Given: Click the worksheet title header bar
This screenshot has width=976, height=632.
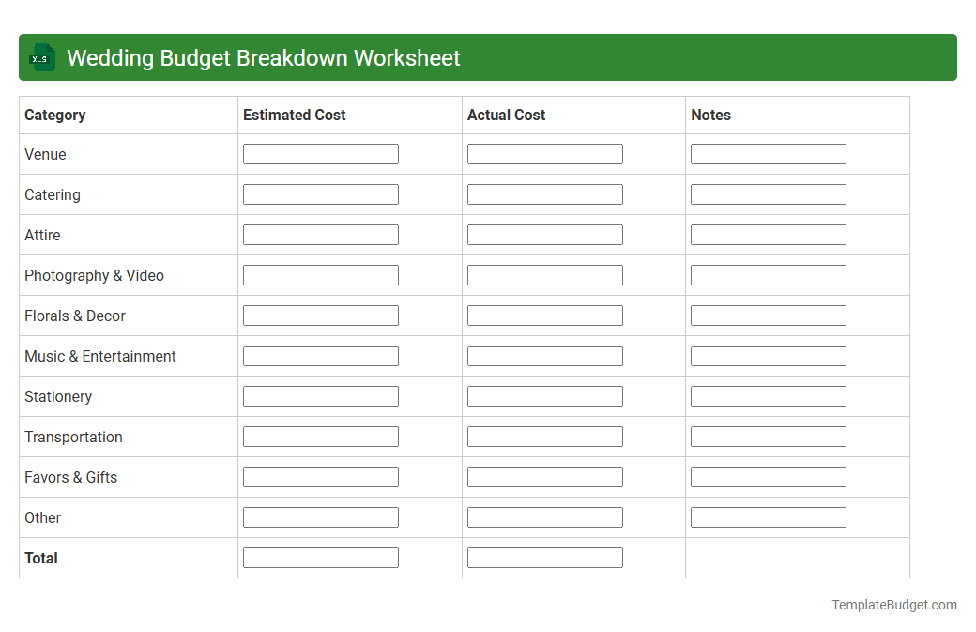Looking at the screenshot, I should [x=488, y=57].
